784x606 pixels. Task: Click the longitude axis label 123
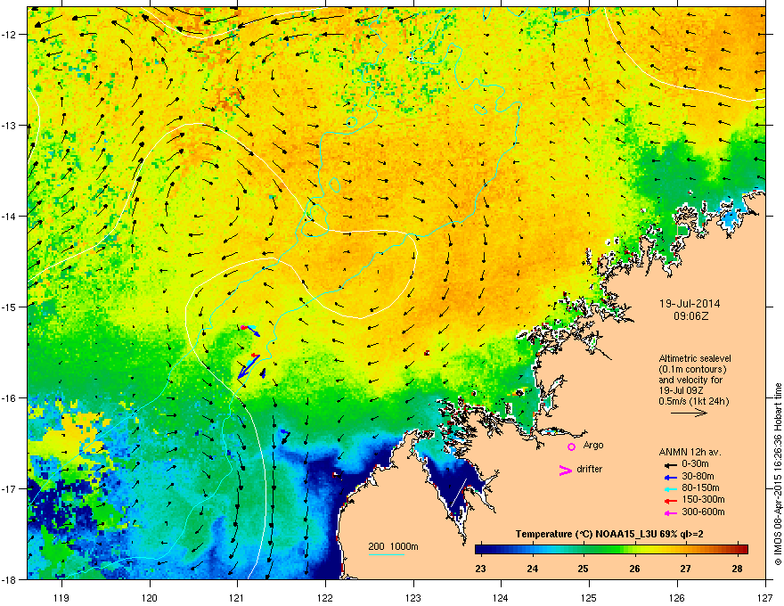(413, 597)
